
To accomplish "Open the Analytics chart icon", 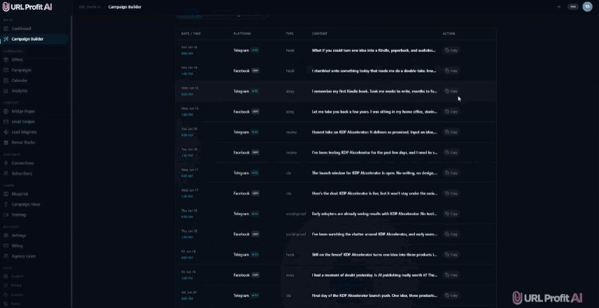I will point(6,90).
